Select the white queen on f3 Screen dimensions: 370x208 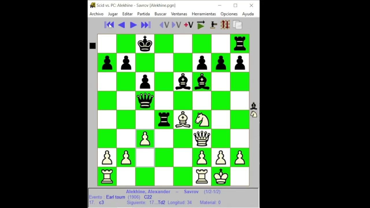[x=202, y=138]
